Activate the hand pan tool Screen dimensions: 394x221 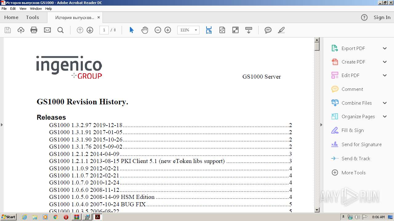145,30
